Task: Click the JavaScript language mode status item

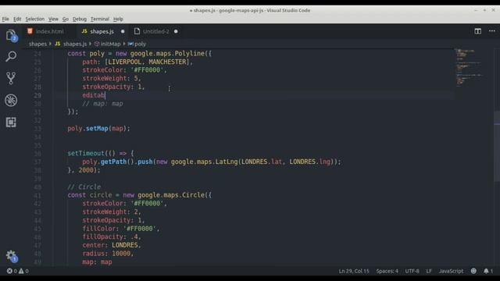Action: (451, 271)
